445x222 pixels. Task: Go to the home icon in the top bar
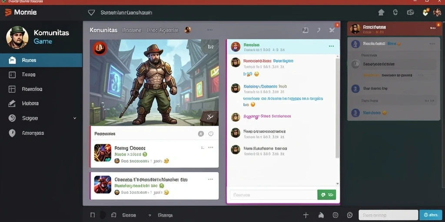(x=381, y=13)
